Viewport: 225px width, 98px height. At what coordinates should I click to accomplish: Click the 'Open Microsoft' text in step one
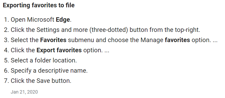[32, 20]
